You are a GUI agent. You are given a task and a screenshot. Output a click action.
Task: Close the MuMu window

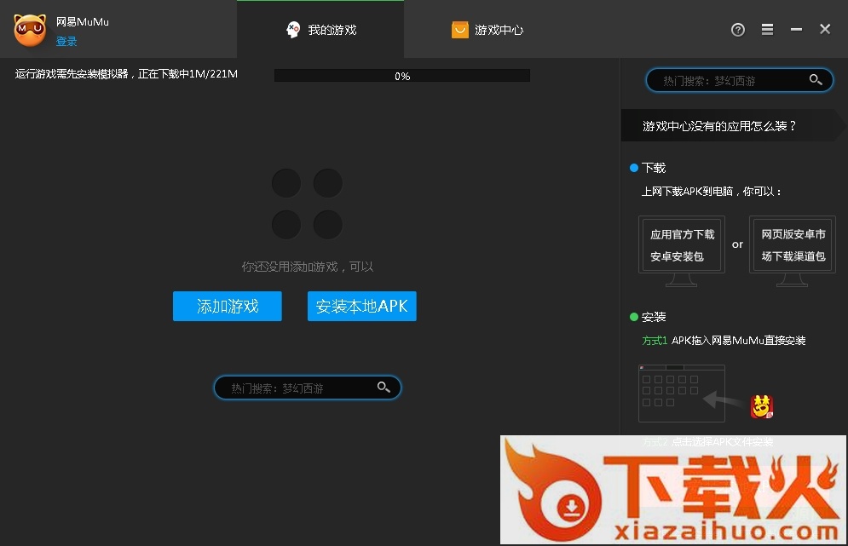pos(825,29)
